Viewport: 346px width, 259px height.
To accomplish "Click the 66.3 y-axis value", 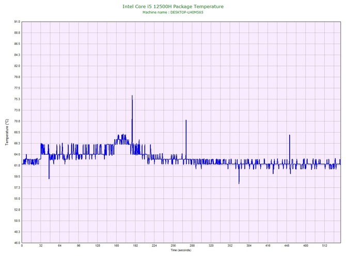I will tap(17, 143).
